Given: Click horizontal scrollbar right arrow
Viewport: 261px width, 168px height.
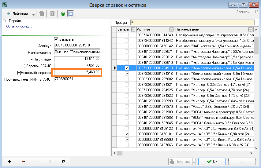Looking at the screenshot, I should pos(251,153).
